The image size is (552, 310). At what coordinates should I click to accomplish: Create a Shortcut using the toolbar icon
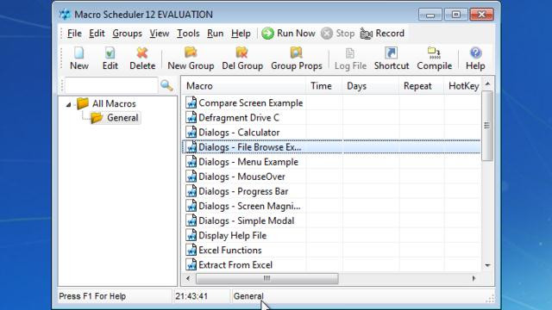tap(392, 59)
